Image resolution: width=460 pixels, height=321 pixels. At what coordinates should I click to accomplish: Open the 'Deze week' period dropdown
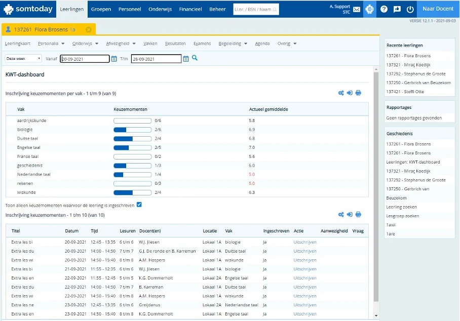point(23,59)
